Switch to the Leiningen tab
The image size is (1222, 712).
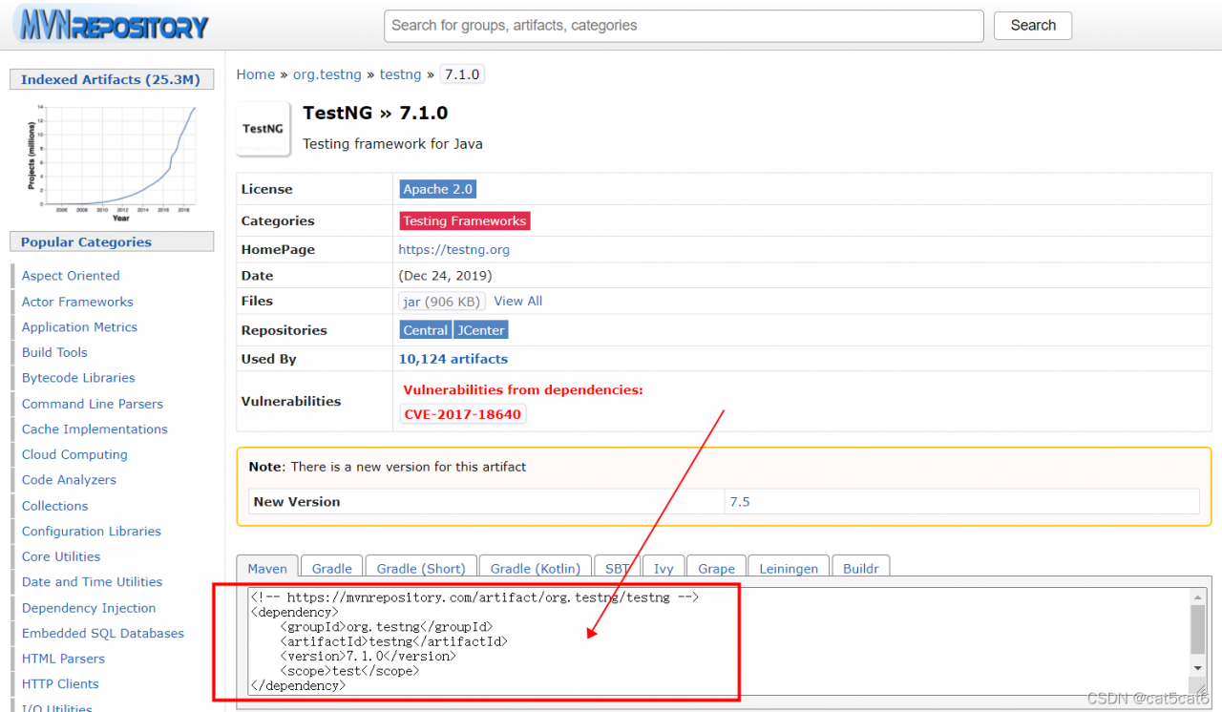(x=789, y=568)
